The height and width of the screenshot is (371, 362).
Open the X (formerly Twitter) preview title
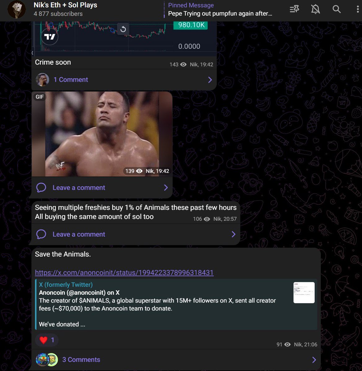tap(66, 285)
